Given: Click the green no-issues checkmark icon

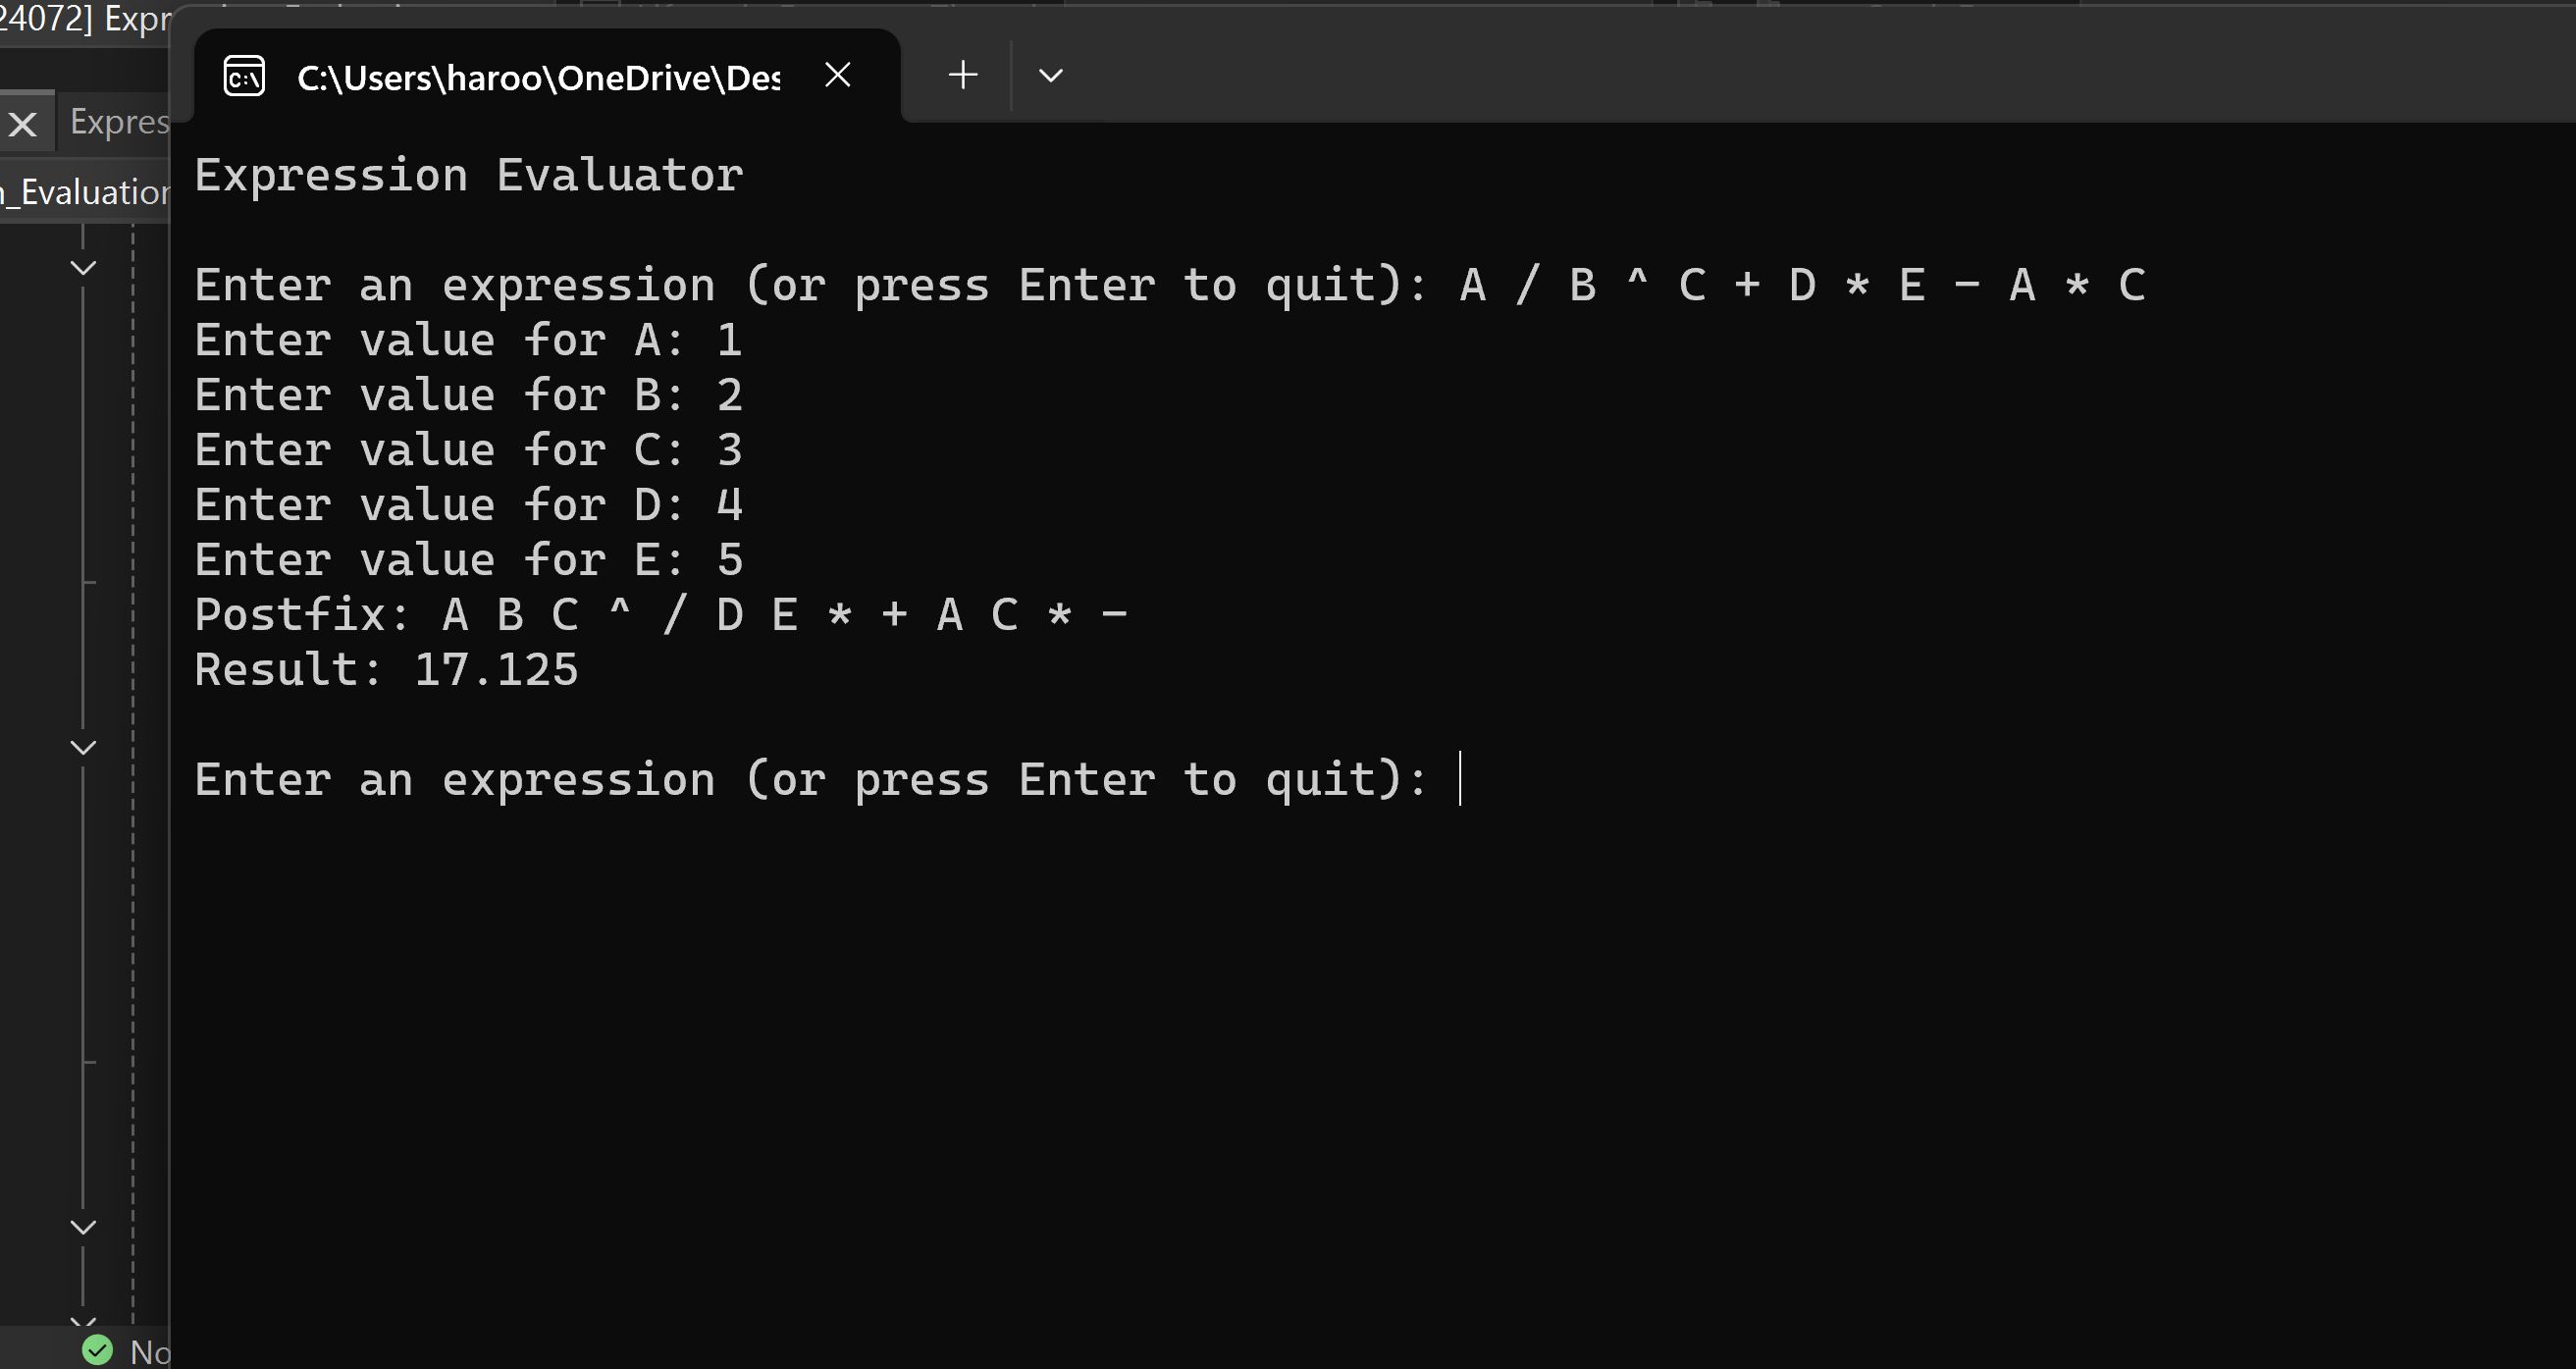Looking at the screenshot, I should [97, 1350].
